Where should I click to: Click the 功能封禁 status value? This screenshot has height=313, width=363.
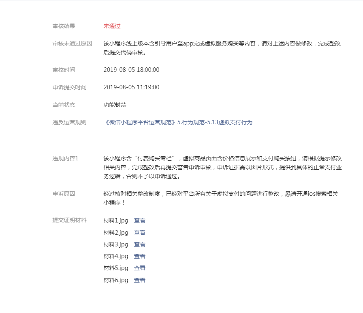115,105
